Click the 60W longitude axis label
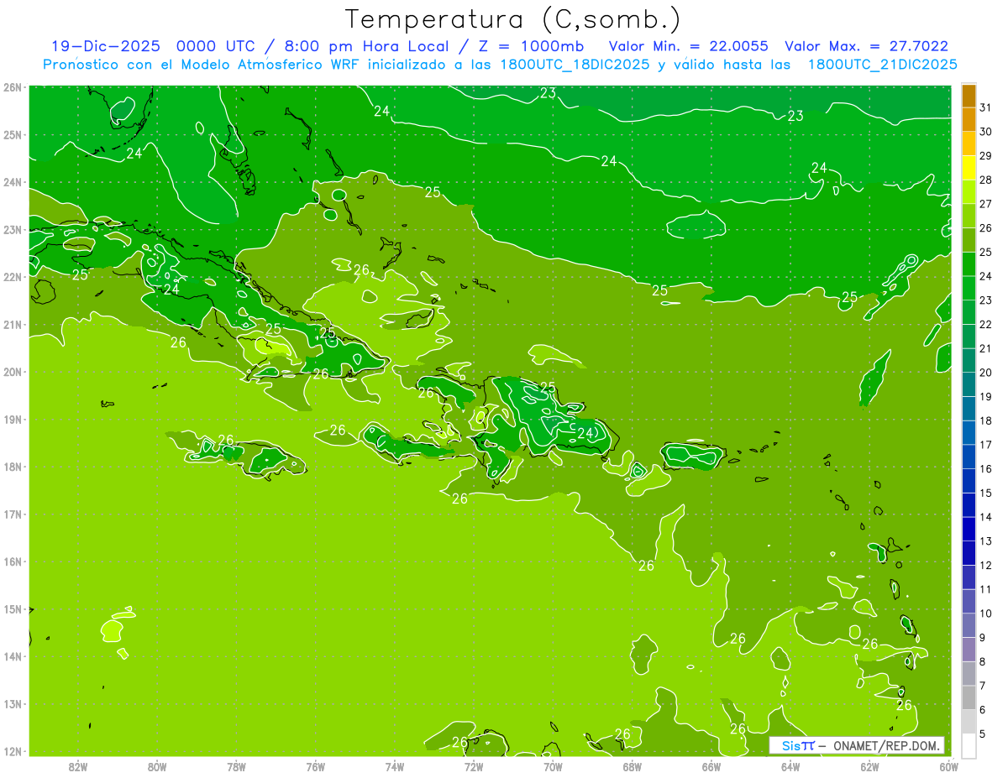 pos(948,766)
